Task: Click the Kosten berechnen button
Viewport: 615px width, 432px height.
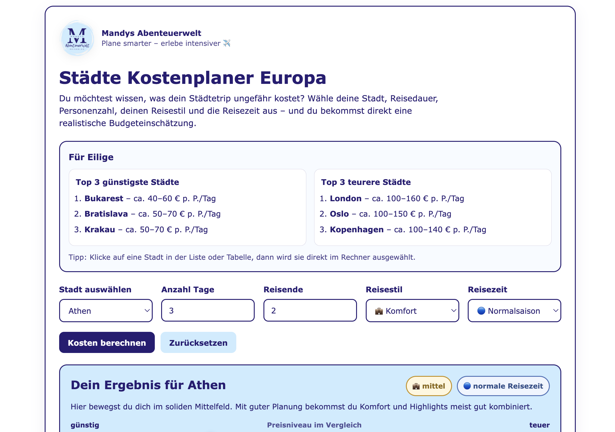Action: (x=107, y=343)
